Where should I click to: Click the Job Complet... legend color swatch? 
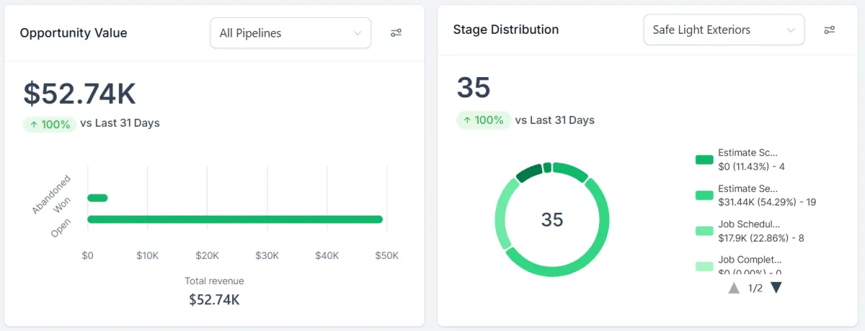click(704, 266)
